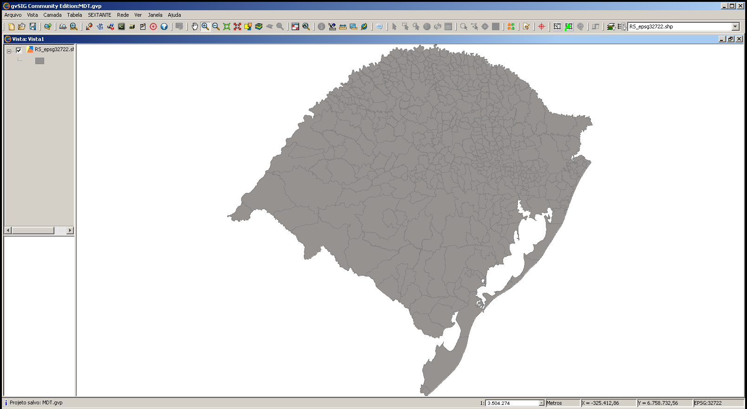Image resolution: width=747 pixels, height=409 pixels.
Task: Save project using the floppy disk icon
Action: 33,26
